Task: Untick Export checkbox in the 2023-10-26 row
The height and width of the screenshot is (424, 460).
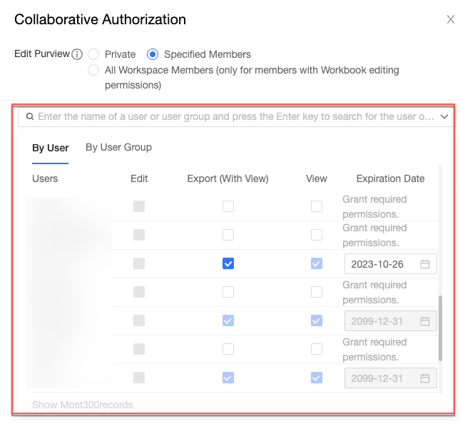Action: 228,263
